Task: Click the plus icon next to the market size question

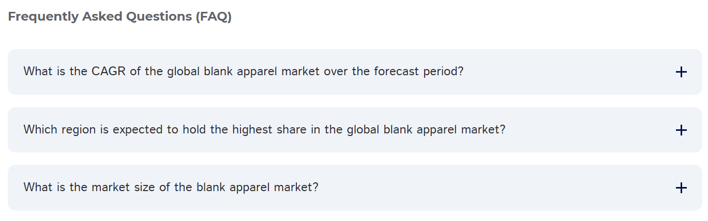Action: tap(681, 188)
